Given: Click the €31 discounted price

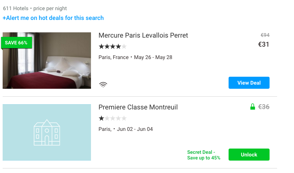Looking at the screenshot, I should pos(264,44).
